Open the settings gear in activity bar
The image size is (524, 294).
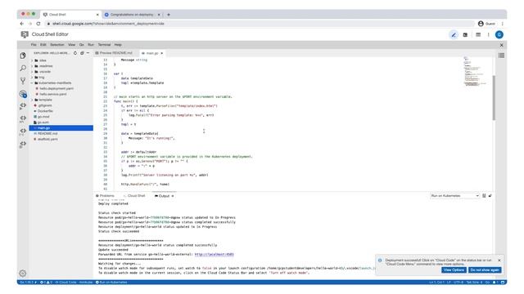point(23,274)
